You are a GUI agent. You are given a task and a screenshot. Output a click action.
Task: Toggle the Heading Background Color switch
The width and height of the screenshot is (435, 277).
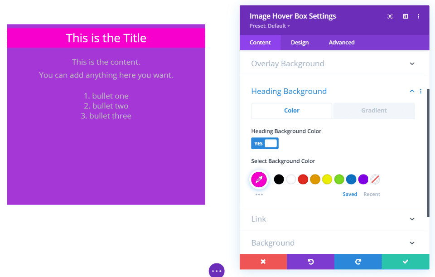(265, 144)
